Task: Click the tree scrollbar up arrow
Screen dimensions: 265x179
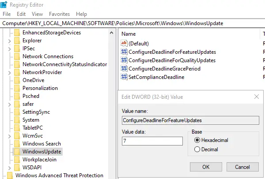Action: [x=112, y=33]
